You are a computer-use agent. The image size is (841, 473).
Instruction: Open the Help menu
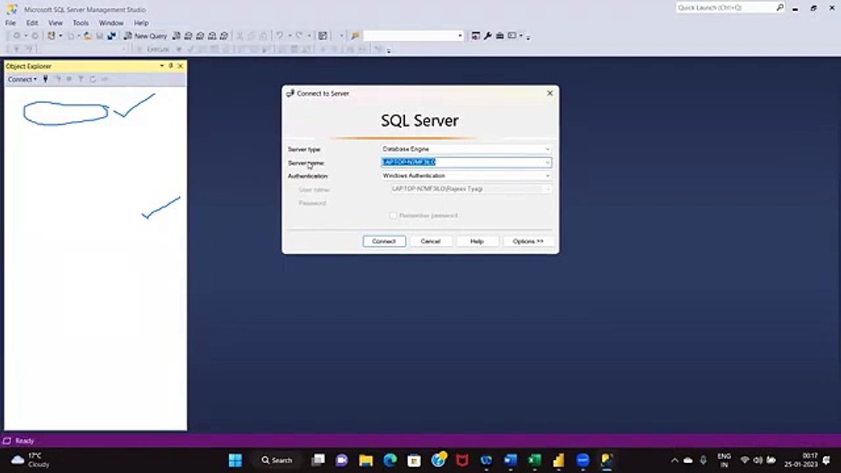click(x=141, y=23)
